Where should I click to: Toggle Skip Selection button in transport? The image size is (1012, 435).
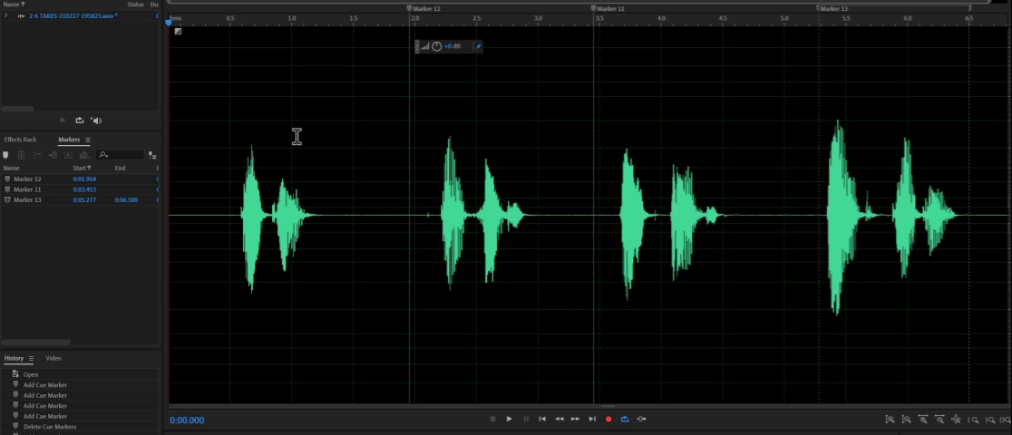(641, 419)
